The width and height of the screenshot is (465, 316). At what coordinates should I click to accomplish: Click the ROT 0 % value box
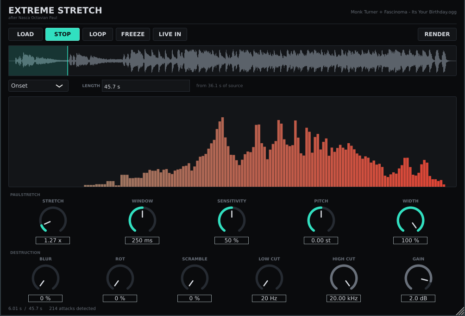pyautogui.click(x=120, y=298)
